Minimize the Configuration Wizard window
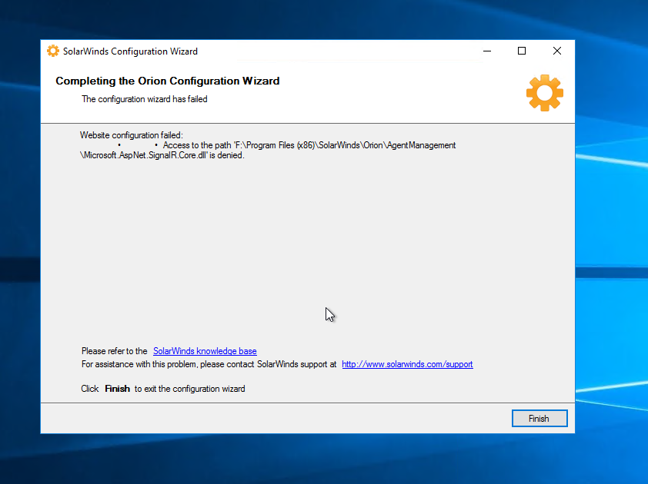This screenshot has height=484, width=648. 487,51
